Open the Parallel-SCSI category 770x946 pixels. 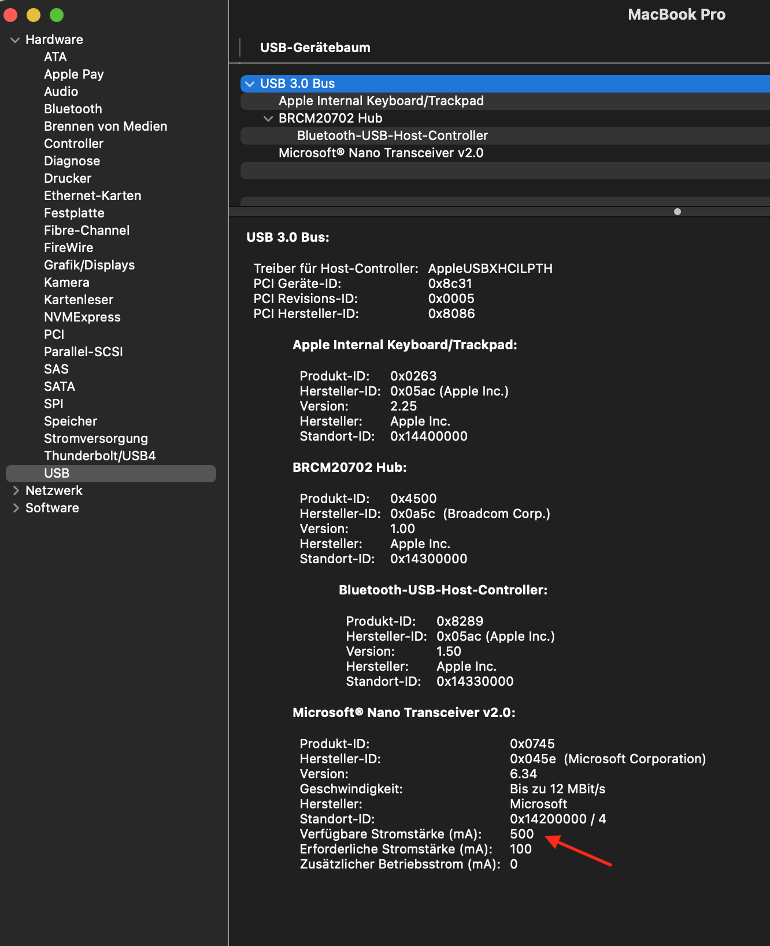coord(83,352)
